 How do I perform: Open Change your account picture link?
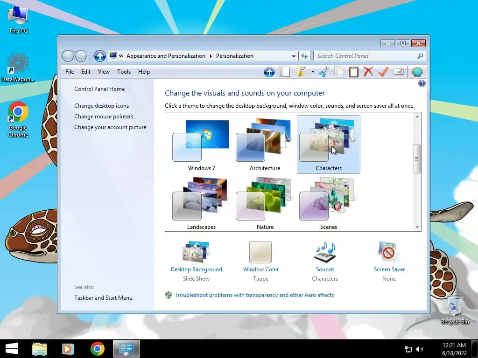click(110, 127)
